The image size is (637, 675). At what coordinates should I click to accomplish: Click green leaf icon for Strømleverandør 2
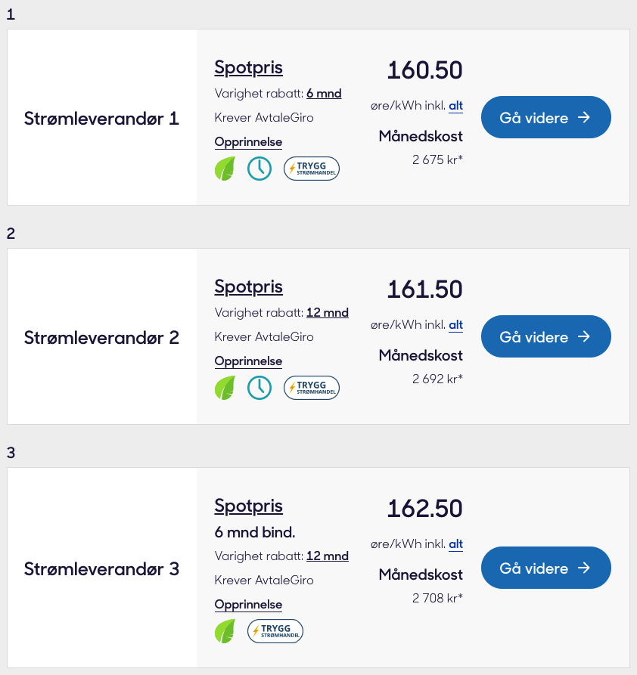[x=225, y=388]
